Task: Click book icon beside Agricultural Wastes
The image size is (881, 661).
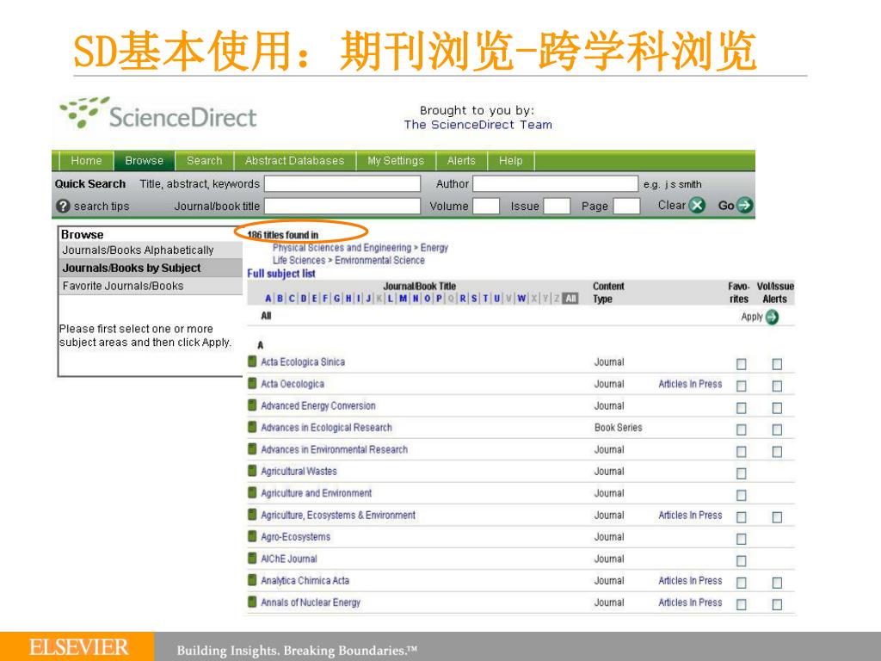Action: 252,471
